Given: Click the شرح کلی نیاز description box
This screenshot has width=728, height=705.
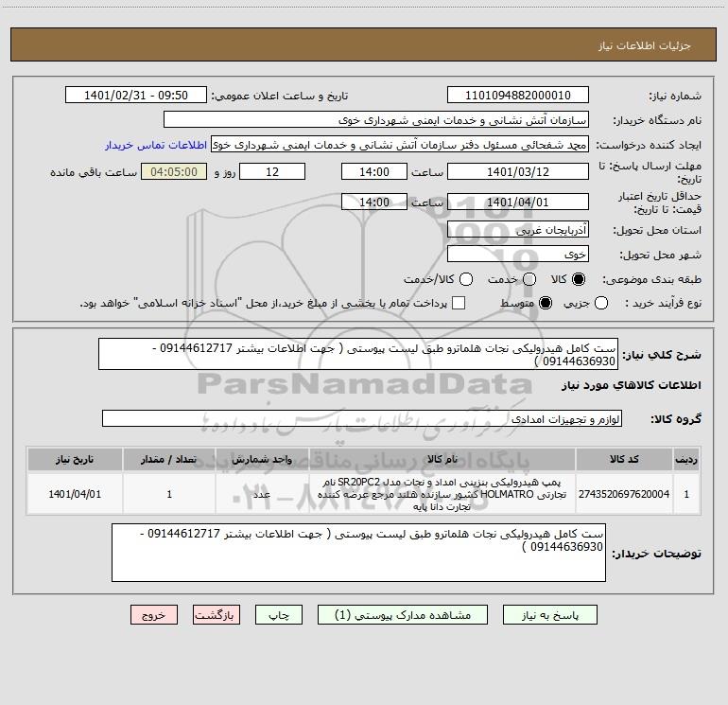Looking at the screenshot, I should [x=358, y=354].
